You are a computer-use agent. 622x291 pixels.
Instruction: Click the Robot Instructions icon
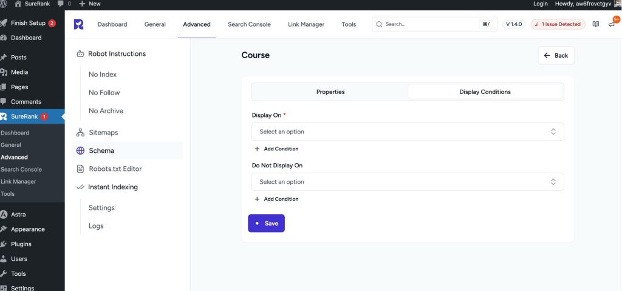coord(80,53)
